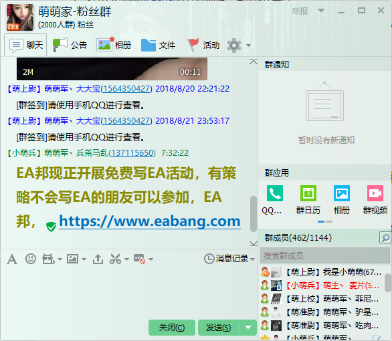This screenshot has height=341, width=392.
Task: Expand the send options arrow
Action: click(248, 327)
